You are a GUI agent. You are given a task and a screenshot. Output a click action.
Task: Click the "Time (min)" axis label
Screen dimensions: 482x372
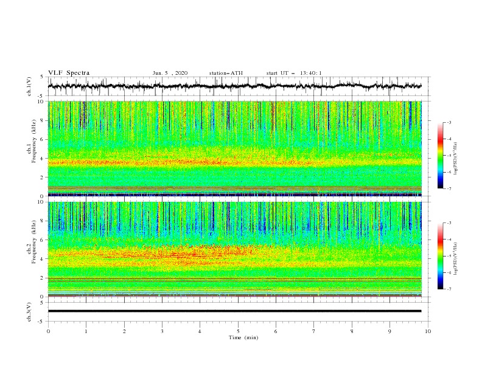coord(243,337)
